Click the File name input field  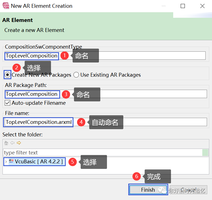pos(106,122)
